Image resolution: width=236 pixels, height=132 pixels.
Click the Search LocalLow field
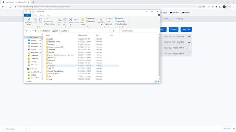tap(138, 31)
